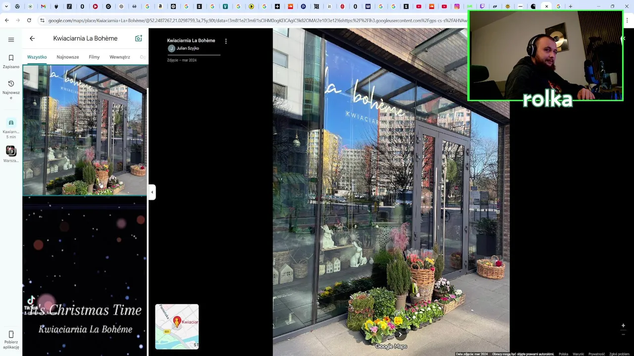Click the Kwiaciarnia La Bohème photo title
This screenshot has height=356, width=634.
(191, 41)
